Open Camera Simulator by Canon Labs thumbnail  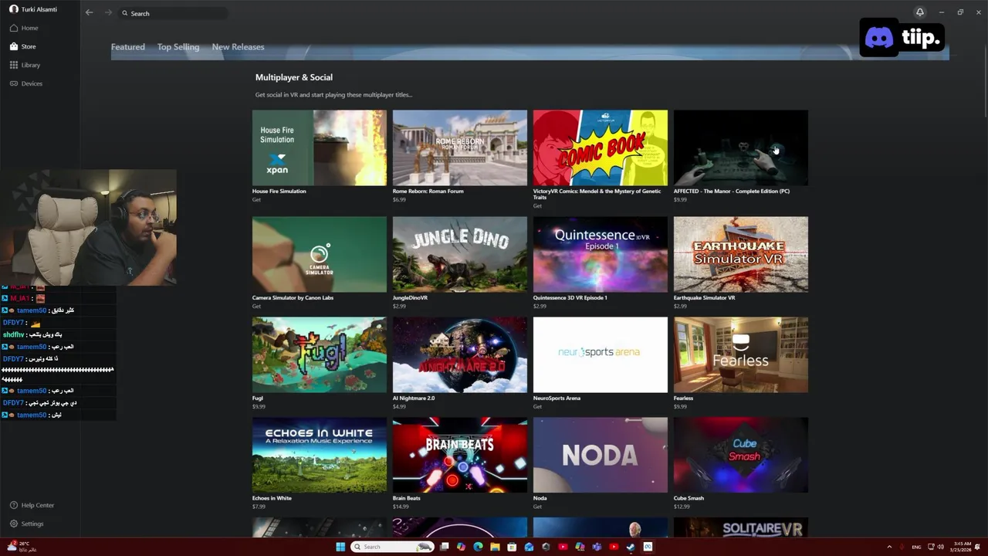[x=320, y=254]
